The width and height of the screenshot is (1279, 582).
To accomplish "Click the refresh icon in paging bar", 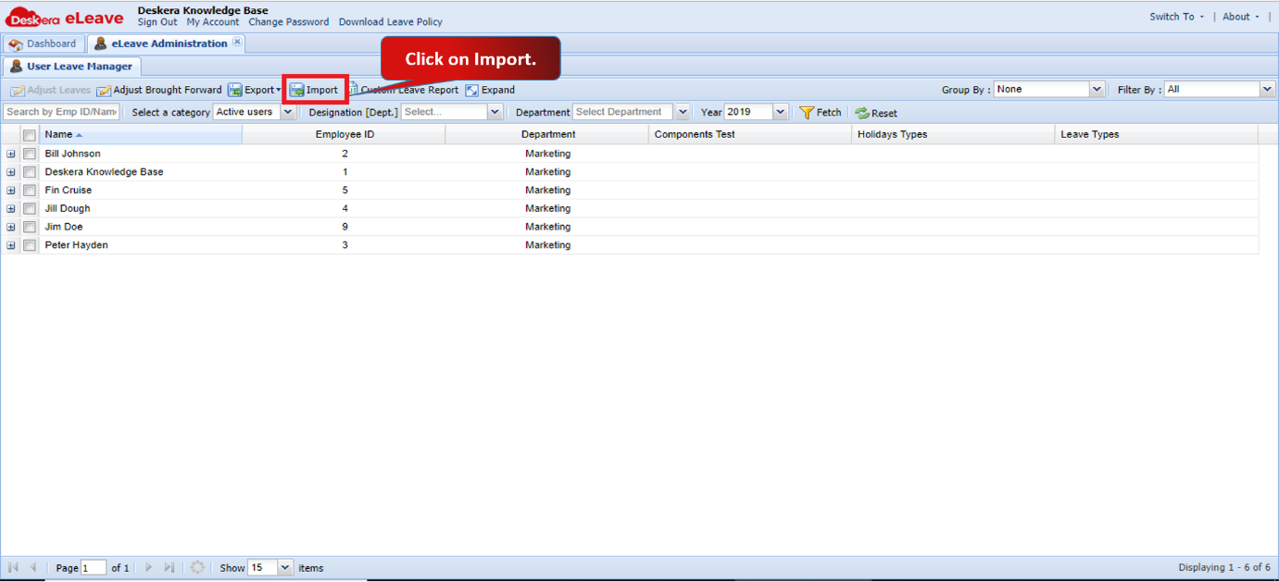I will 197,567.
